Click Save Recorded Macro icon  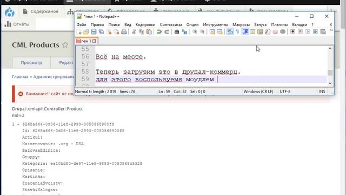pos(323,31)
